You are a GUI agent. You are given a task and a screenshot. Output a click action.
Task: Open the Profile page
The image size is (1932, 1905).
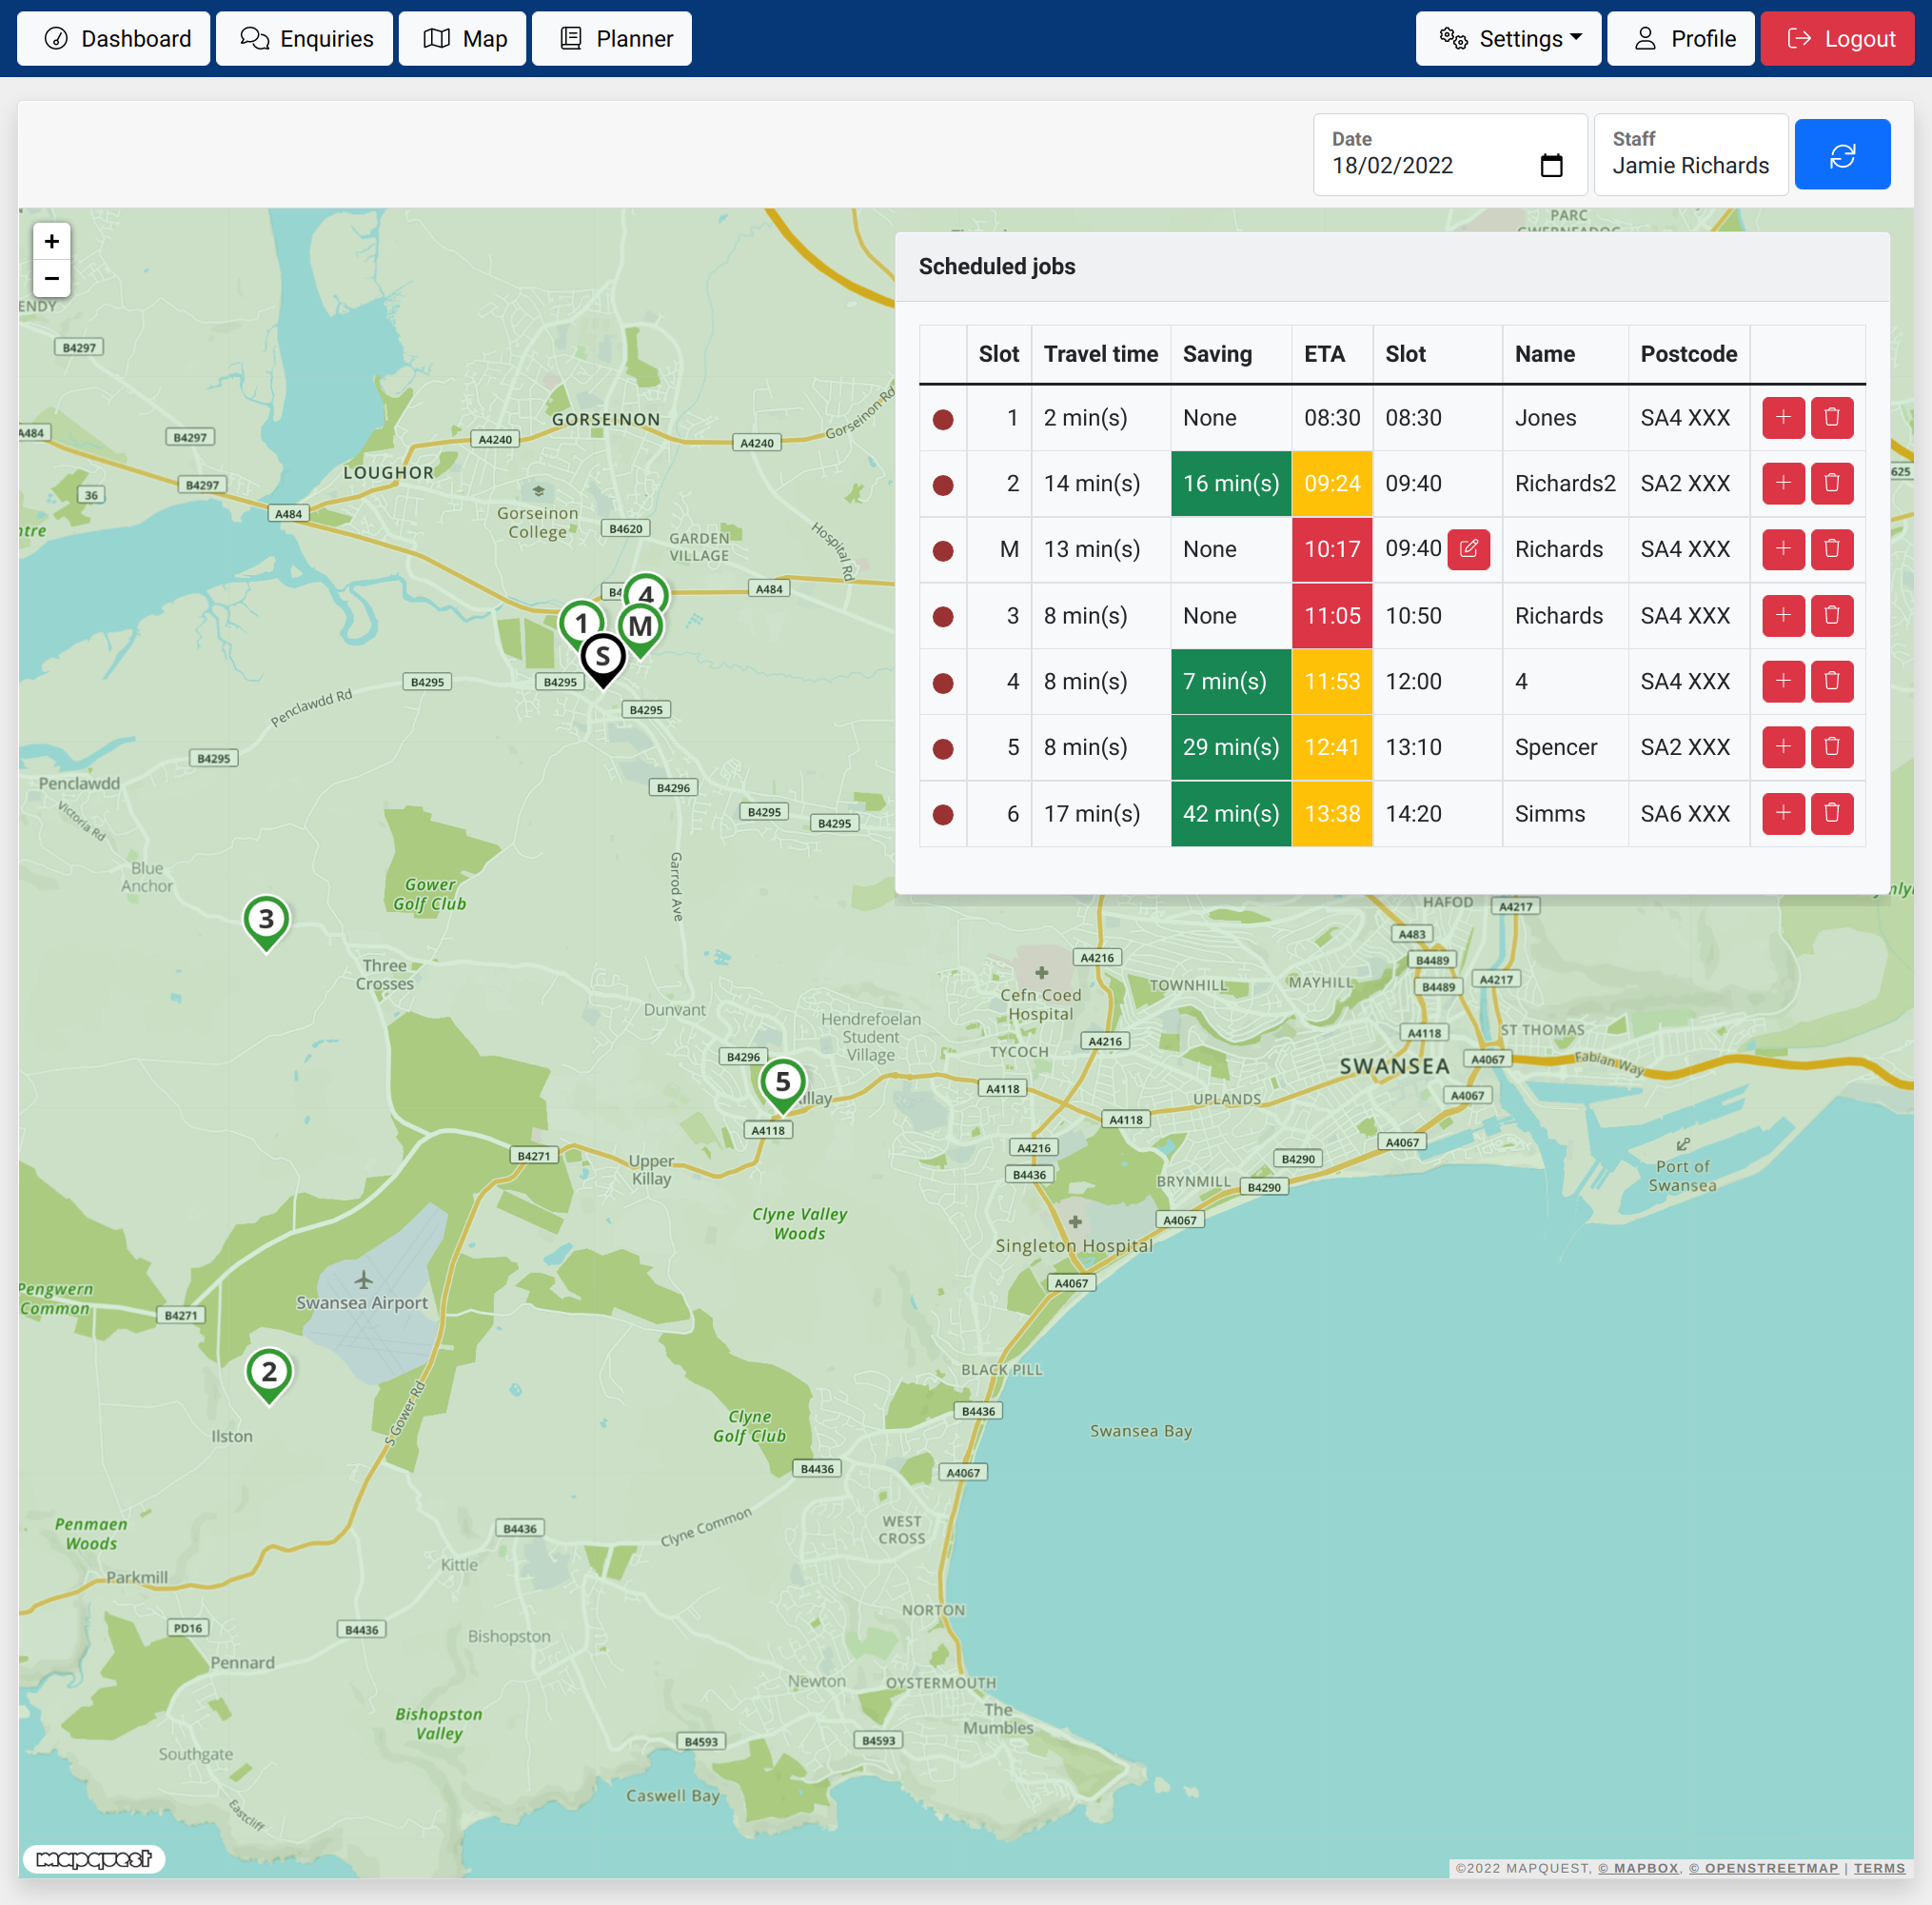coord(1681,38)
